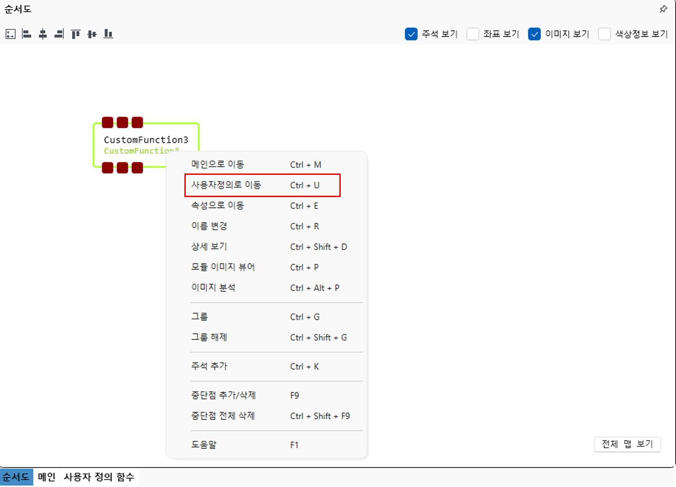Align nodes to vertical middle

92,34
